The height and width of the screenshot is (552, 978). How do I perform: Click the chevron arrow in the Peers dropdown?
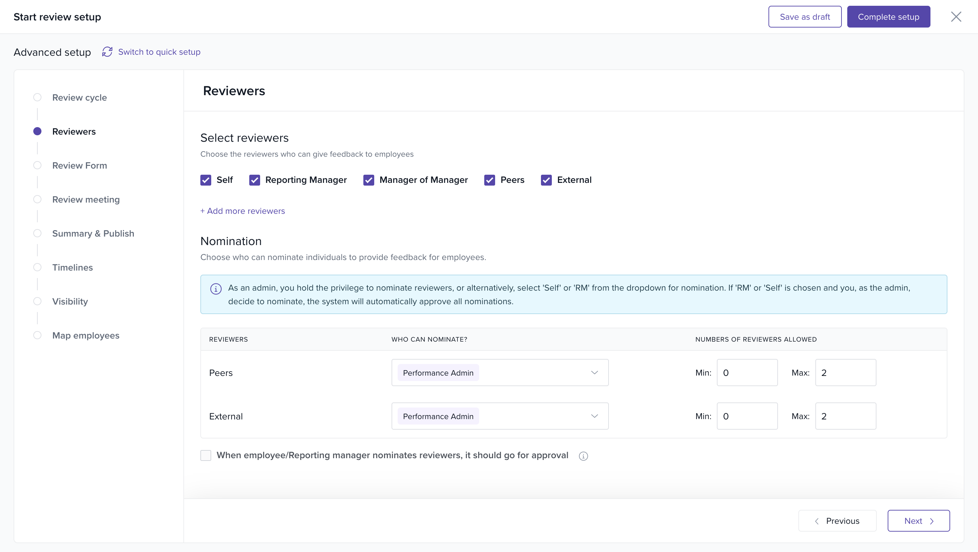click(x=594, y=373)
